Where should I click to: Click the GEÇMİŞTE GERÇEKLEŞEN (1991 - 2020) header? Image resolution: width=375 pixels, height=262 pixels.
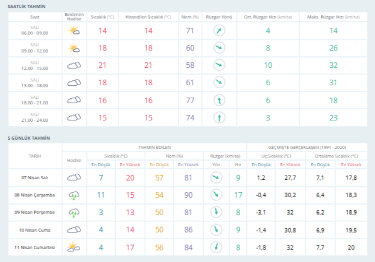(307, 147)
